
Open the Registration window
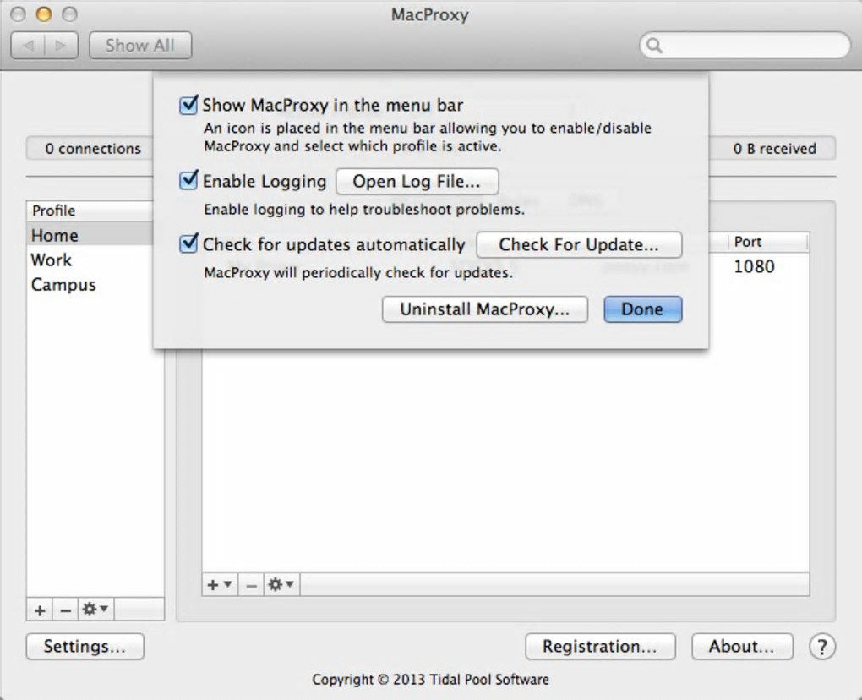600,646
